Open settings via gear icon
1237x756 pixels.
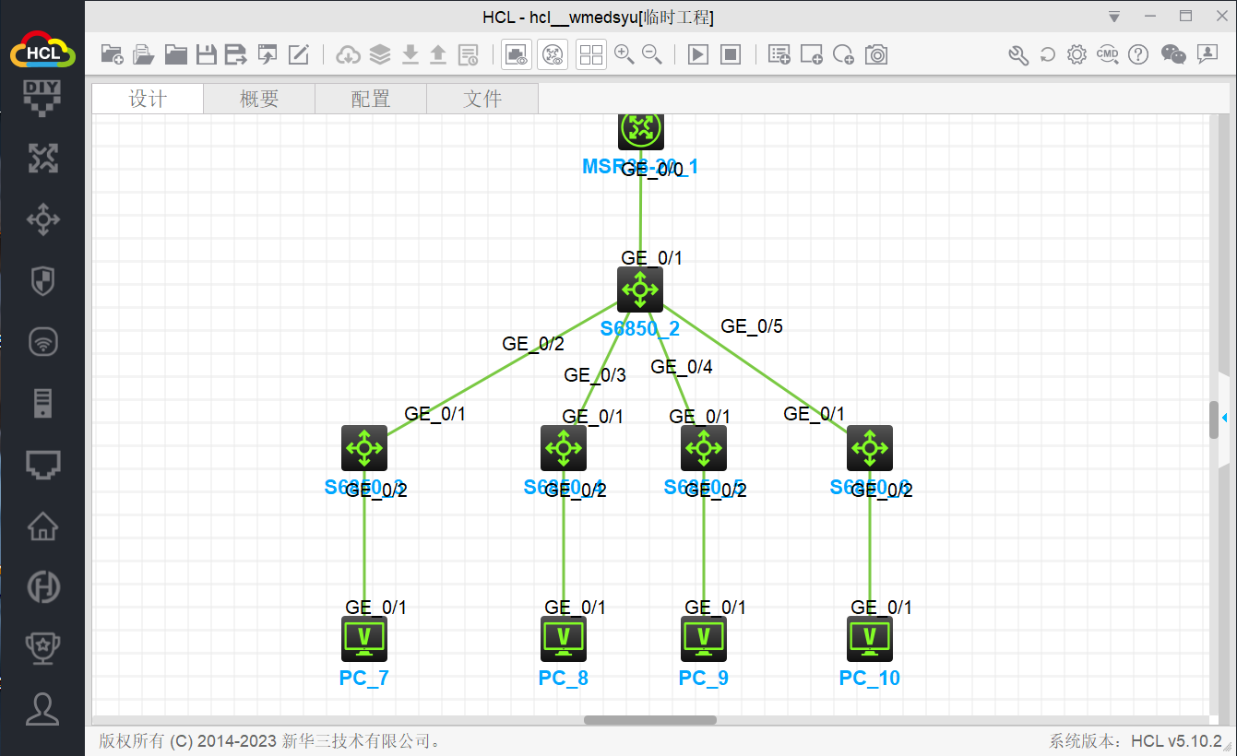point(1076,54)
